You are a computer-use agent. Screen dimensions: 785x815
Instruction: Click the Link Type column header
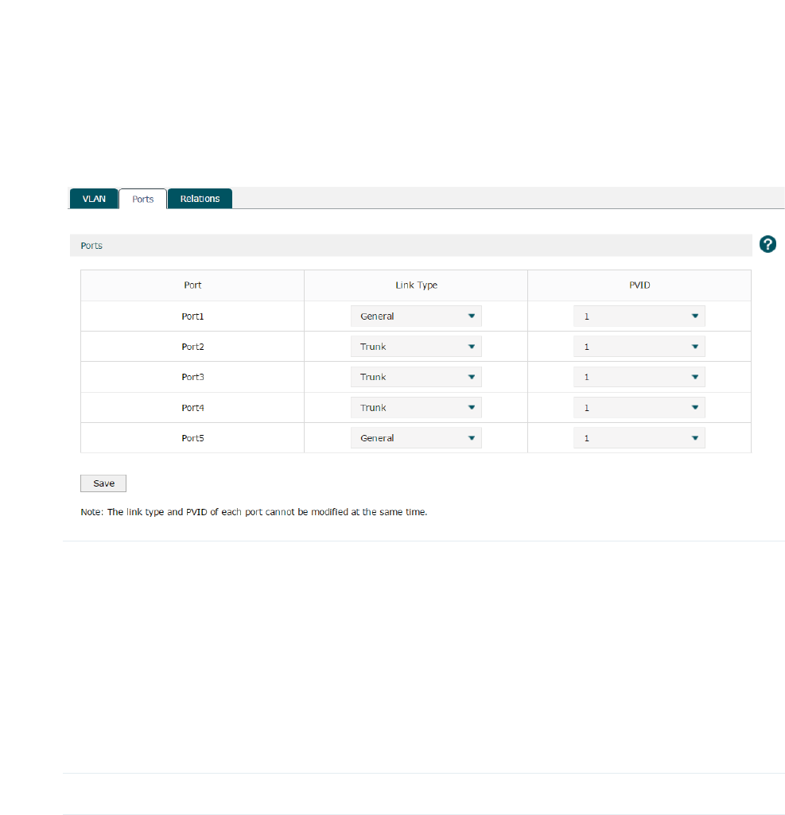416,285
